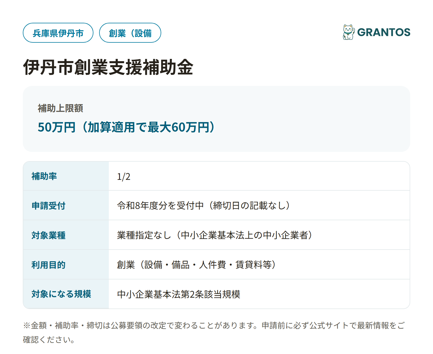Image resolution: width=433 pixels, height=354 pixels.
Task: Select the 兵庫県伊丹市 tag pill
Action: (x=58, y=33)
